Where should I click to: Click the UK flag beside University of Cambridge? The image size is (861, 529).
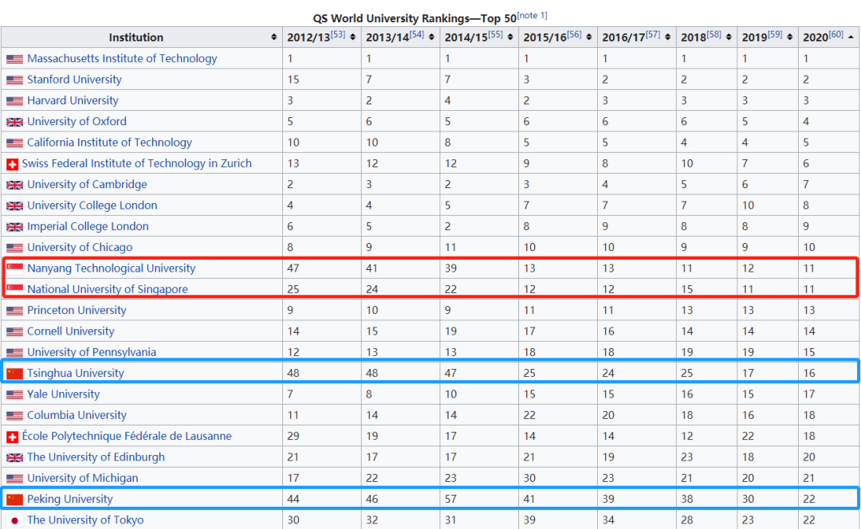click(x=15, y=185)
